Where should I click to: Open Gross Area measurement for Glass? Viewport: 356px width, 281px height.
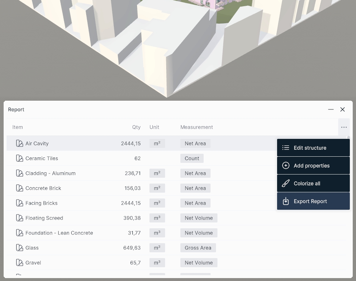click(198, 248)
